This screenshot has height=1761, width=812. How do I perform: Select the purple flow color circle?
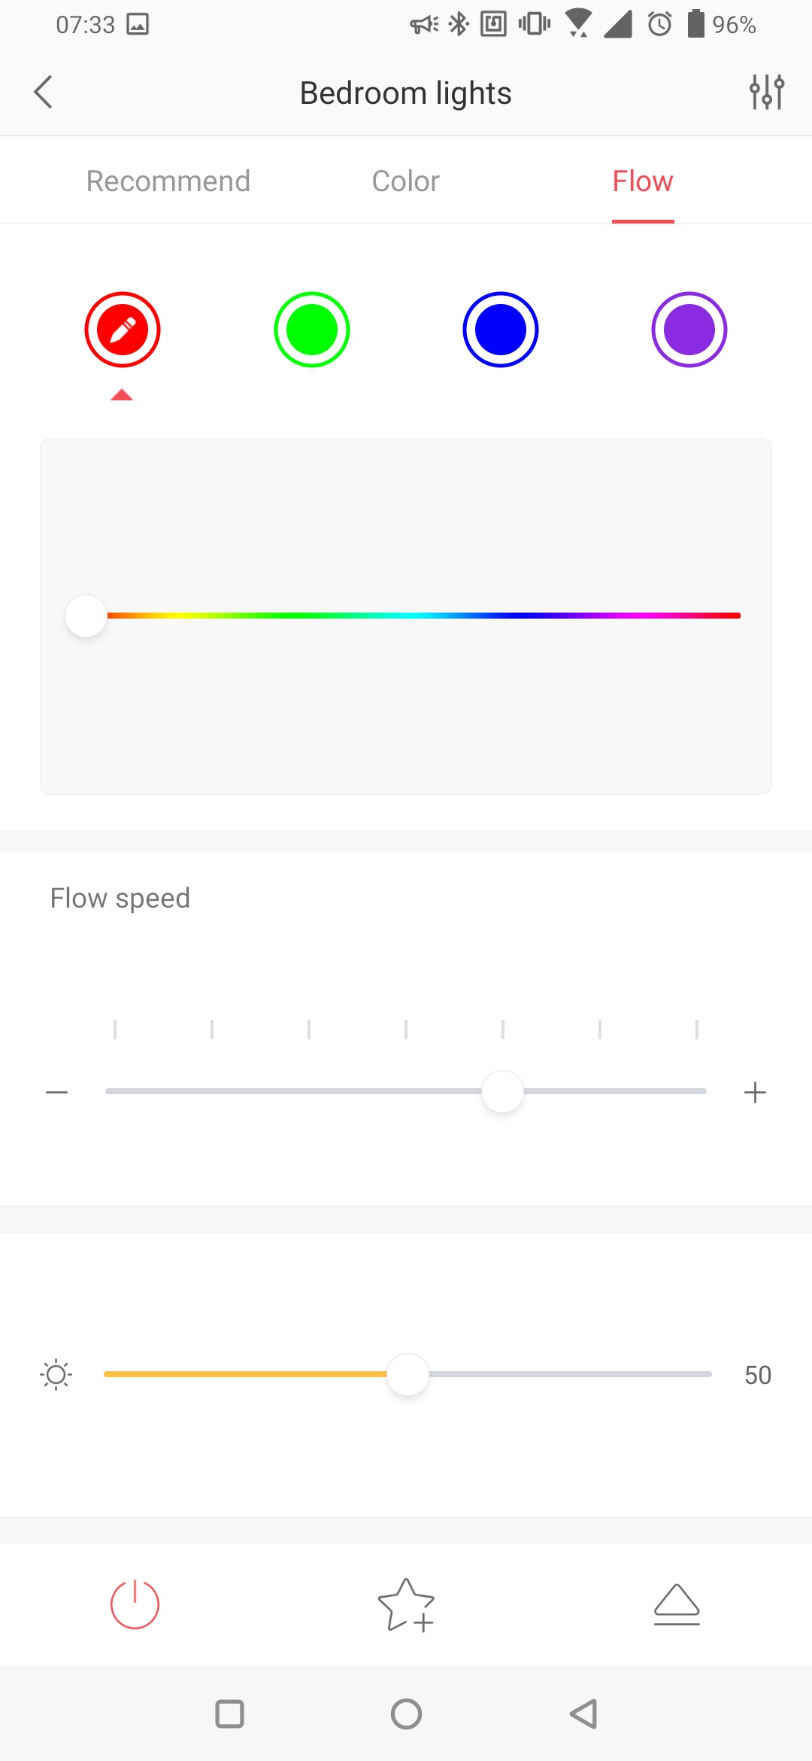689,330
